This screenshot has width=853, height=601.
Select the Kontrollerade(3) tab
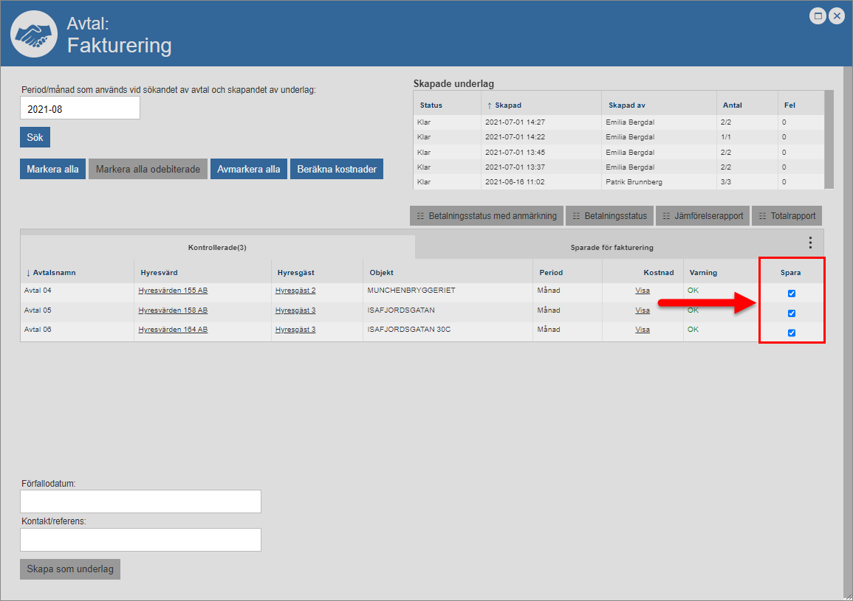pos(217,248)
